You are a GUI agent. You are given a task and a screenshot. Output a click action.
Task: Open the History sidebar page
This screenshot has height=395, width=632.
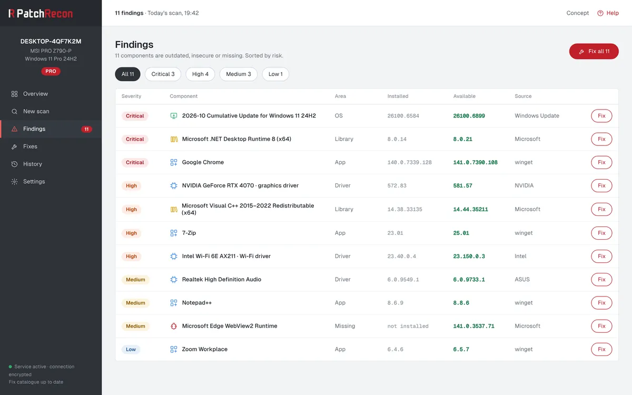coord(51,164)
